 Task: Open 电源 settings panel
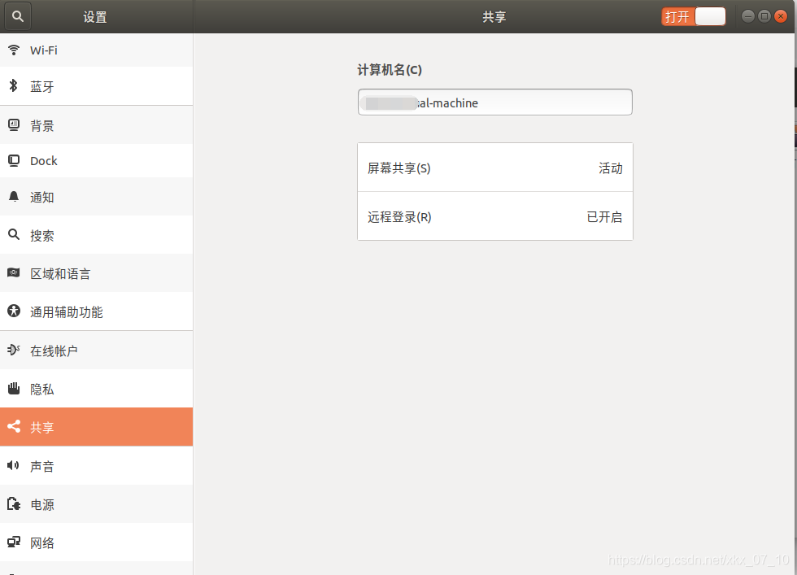97,503
